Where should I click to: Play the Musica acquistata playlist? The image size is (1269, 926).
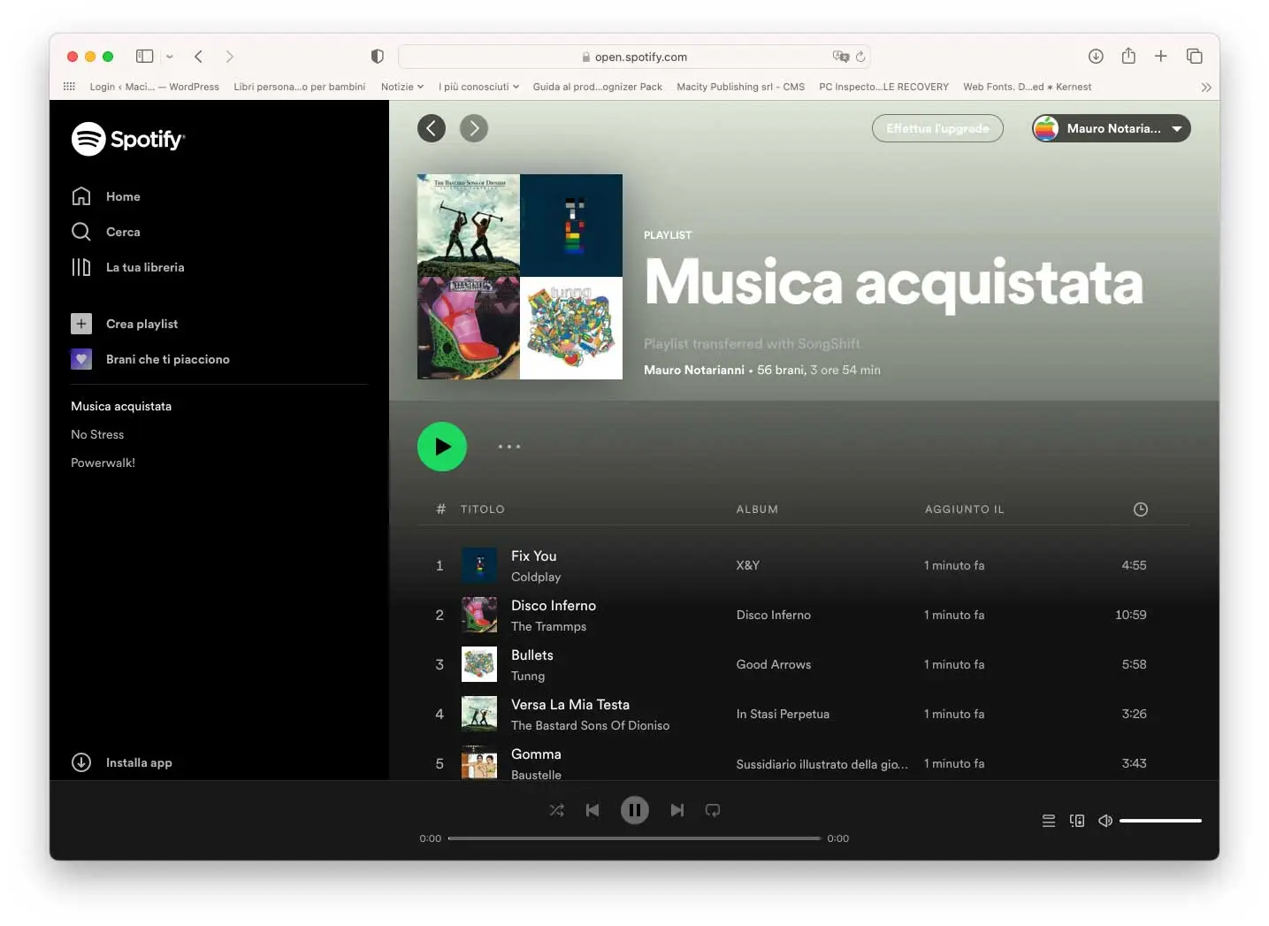point(442,447)
